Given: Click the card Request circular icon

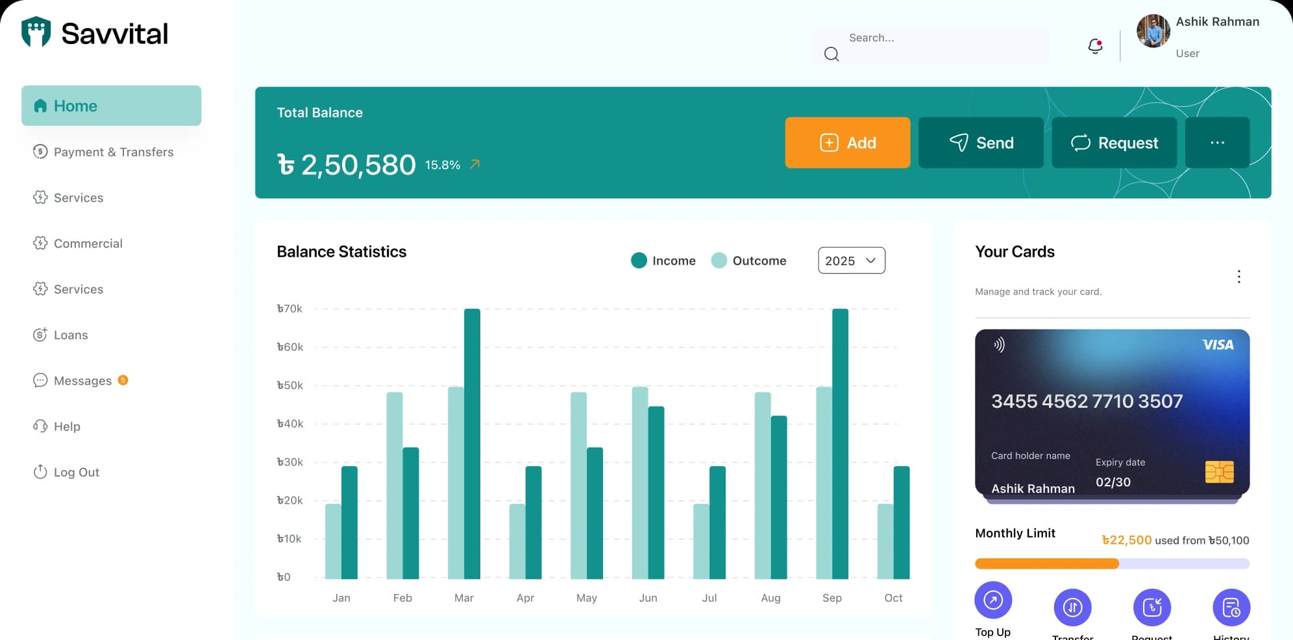Looking at the screenshot, I should (1151, 608).
